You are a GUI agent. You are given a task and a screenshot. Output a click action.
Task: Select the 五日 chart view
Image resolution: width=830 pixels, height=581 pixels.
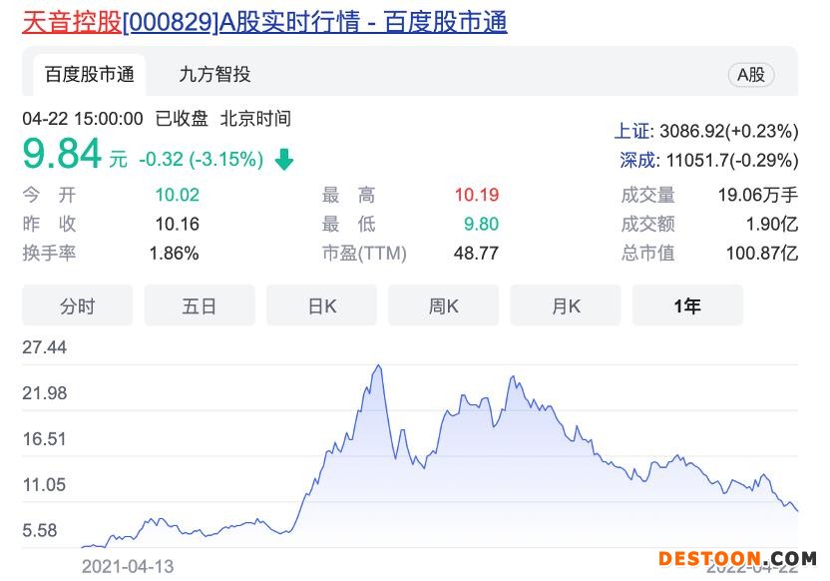(200, 306)
